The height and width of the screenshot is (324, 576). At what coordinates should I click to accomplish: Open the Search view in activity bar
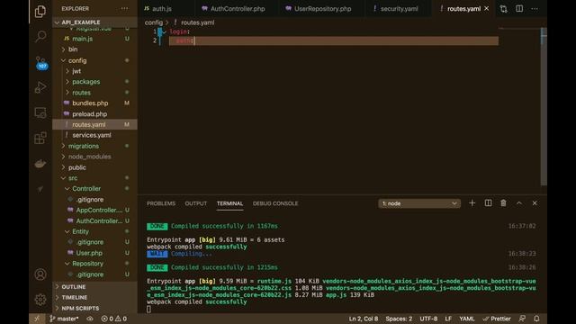coord(40,36)
